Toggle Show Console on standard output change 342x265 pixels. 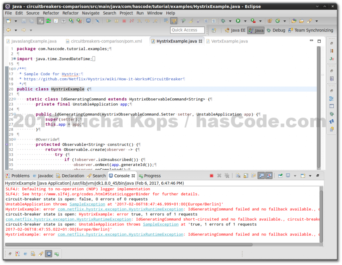261,176
